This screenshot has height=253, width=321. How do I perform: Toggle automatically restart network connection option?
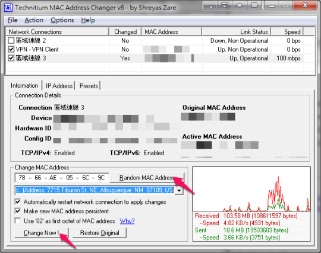pyautogui.click(x=18, y=202)
